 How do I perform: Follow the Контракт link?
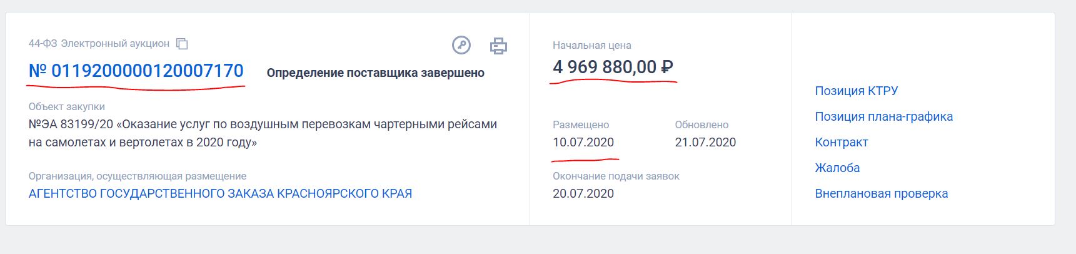click(x=841, y=142)
